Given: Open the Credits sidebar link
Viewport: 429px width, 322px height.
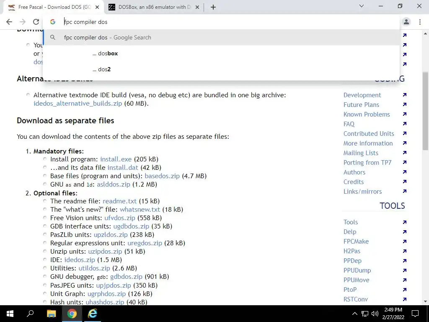Looking at the screenshot, I should [x=354, y=182].
